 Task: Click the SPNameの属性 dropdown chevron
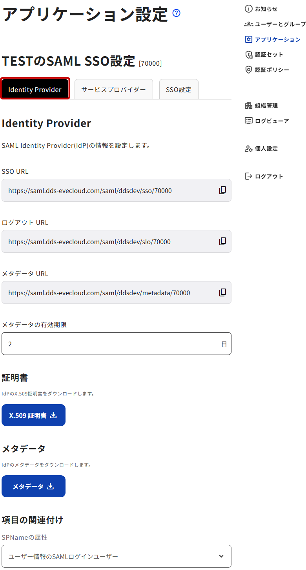(x=221, y=556)
